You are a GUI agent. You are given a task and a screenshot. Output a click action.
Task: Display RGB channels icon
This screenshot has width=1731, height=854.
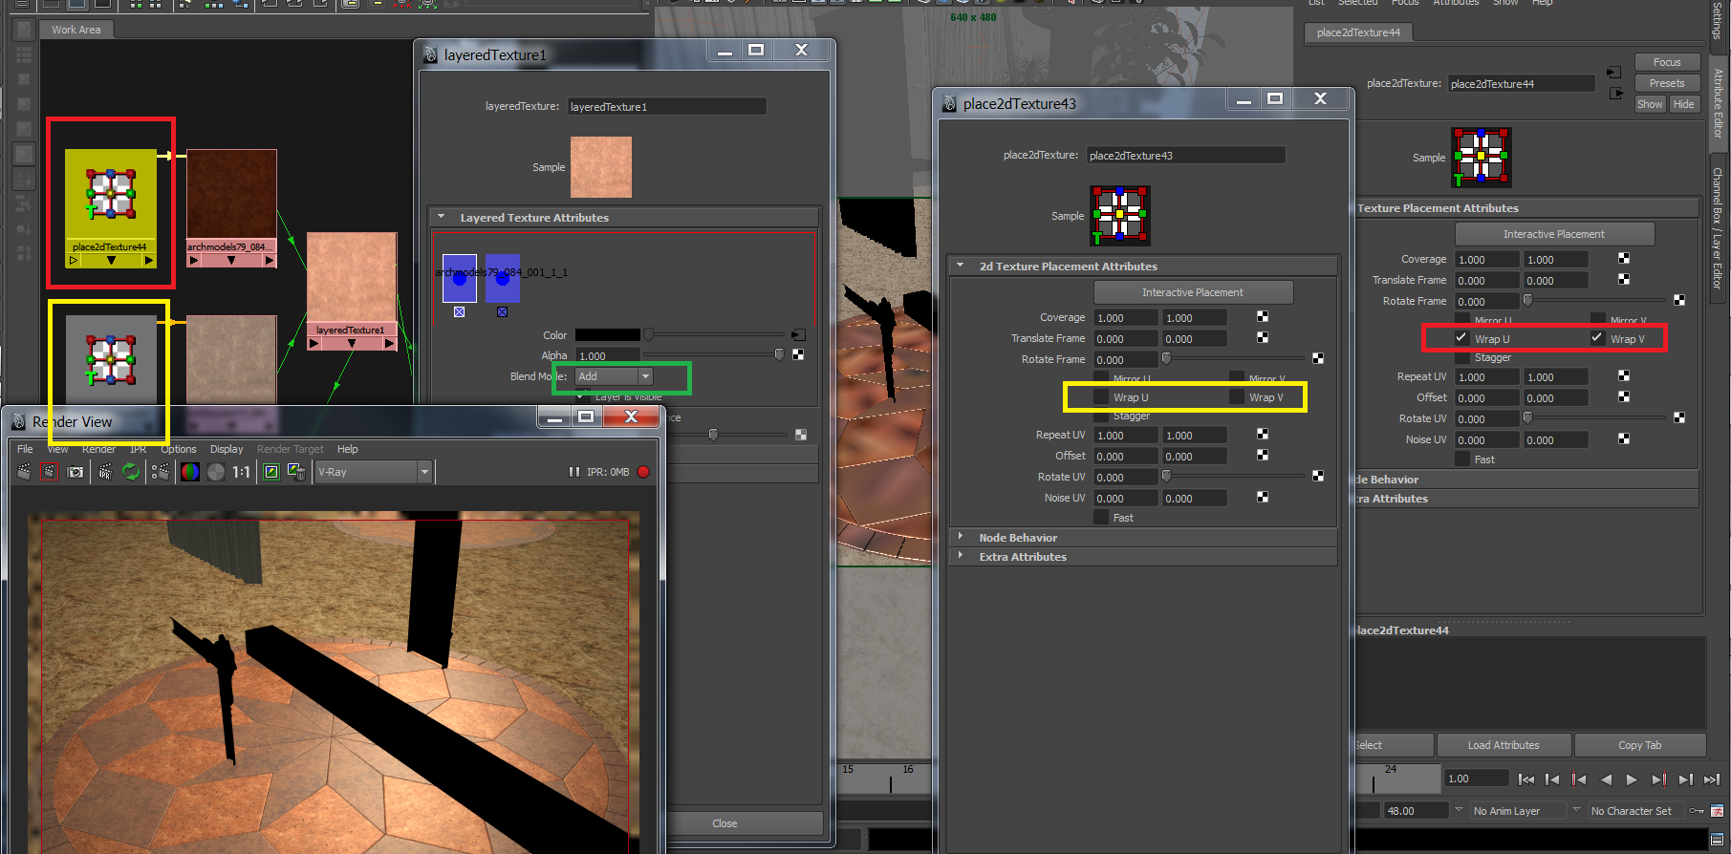[190, 472]
